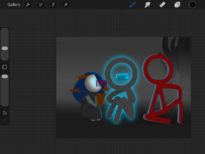Click the glowing cyan stick figure's visor
Screen dimensions: 205x154
122,77
